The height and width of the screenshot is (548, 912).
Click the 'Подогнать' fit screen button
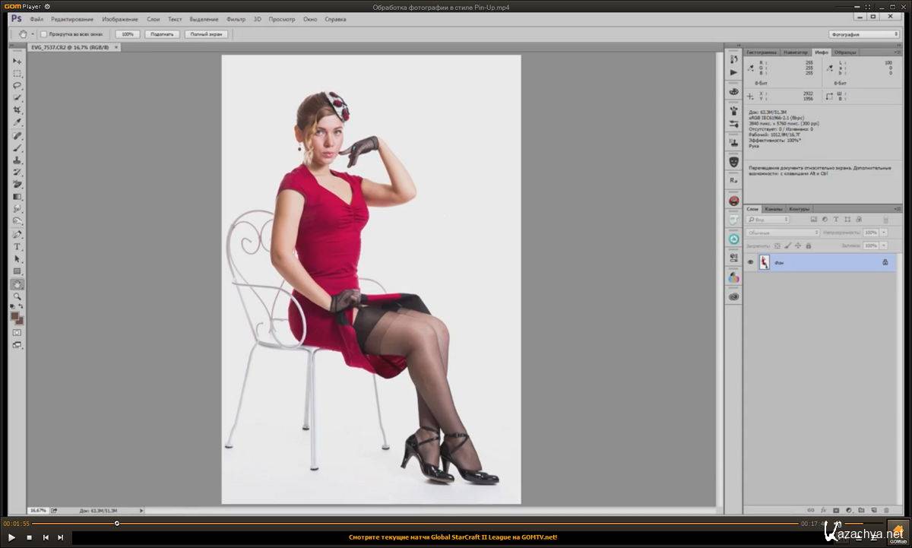pos(162,34)
